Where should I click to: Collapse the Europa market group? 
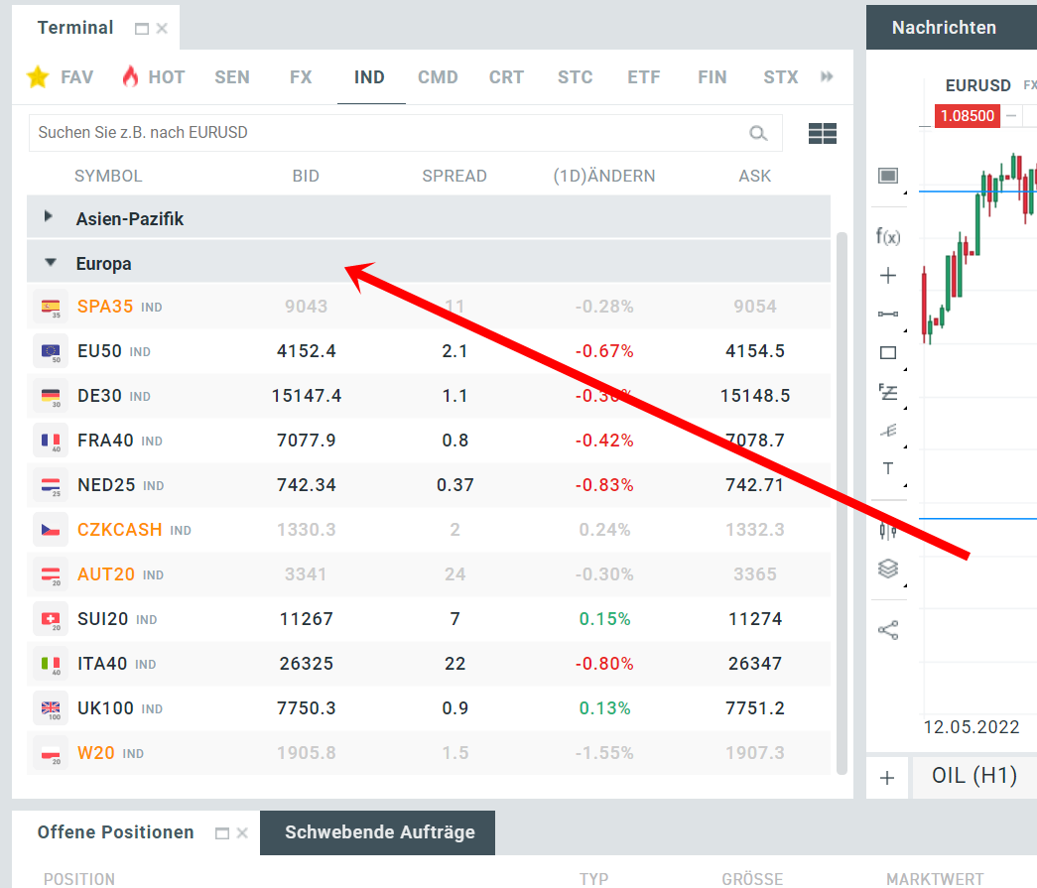tap(50, 262)
